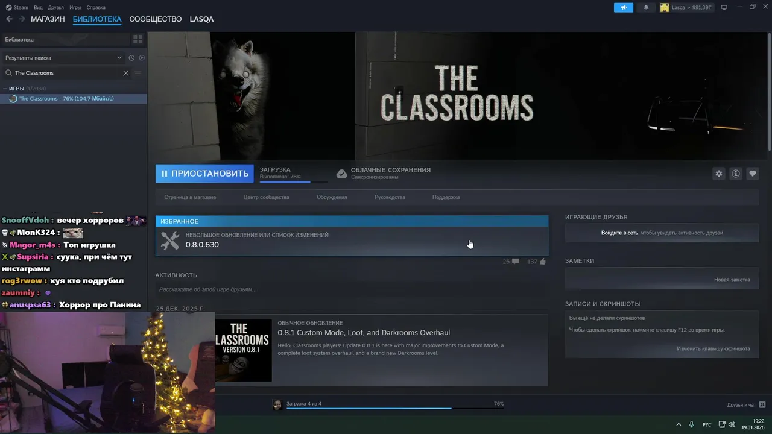Click Изменить клавишу скриншота
The width and height of the screenshot is (772, 434).
713,348
